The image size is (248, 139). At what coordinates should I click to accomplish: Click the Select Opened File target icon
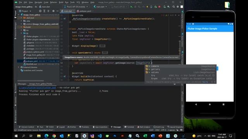[40, 11]
